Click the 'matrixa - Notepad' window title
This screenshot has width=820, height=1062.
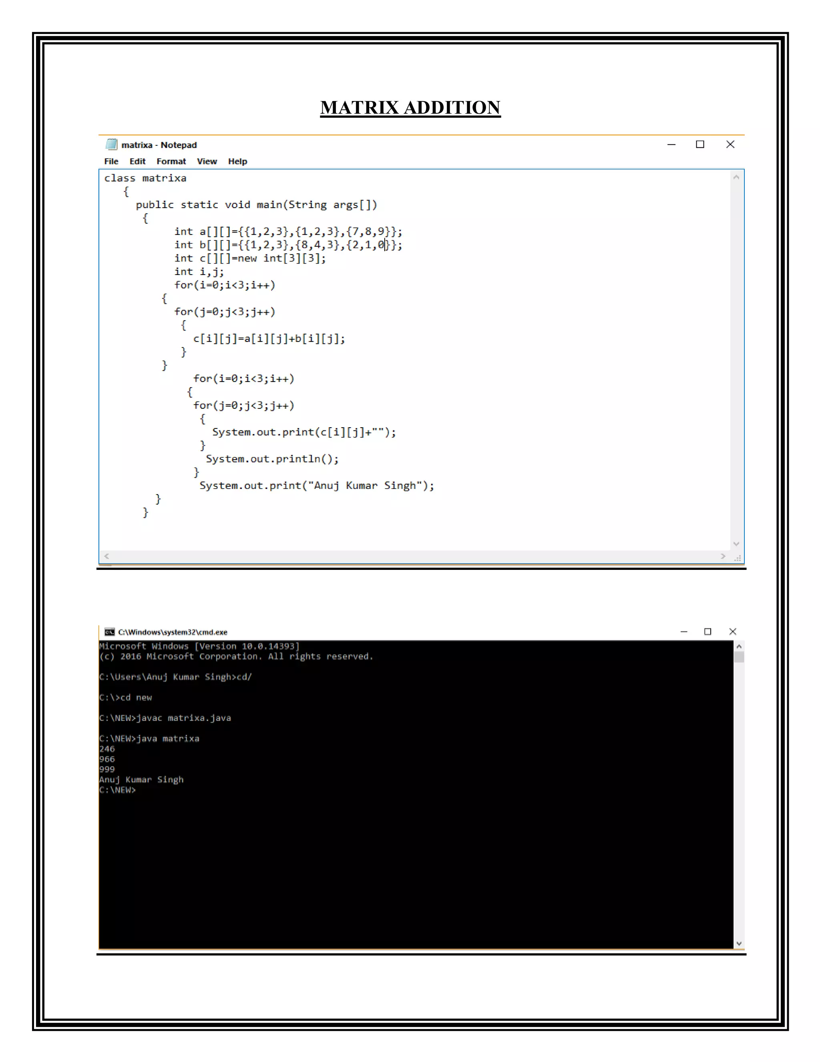tap(159, 145)
